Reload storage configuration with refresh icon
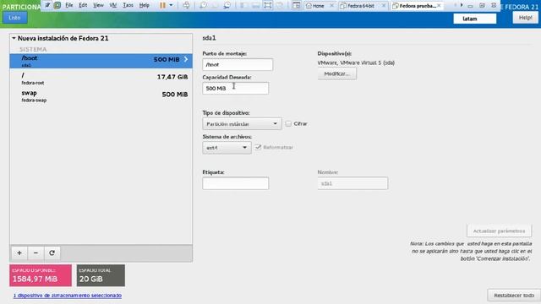541x304 pixels. click(x=52, y=253)
